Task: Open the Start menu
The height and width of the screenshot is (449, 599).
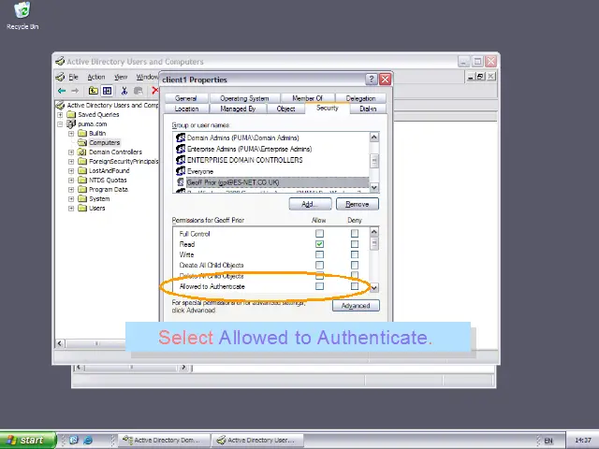Action: tap(28, 440)
